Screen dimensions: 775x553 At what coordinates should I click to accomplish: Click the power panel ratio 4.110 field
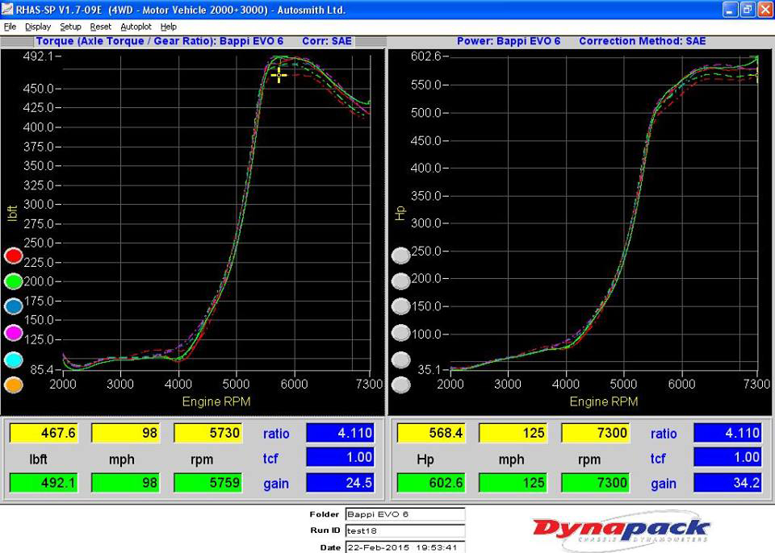coord(727,433)
